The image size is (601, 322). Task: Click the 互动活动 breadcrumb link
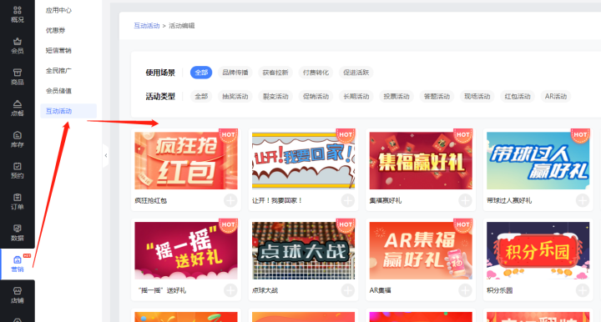point(146,26)
